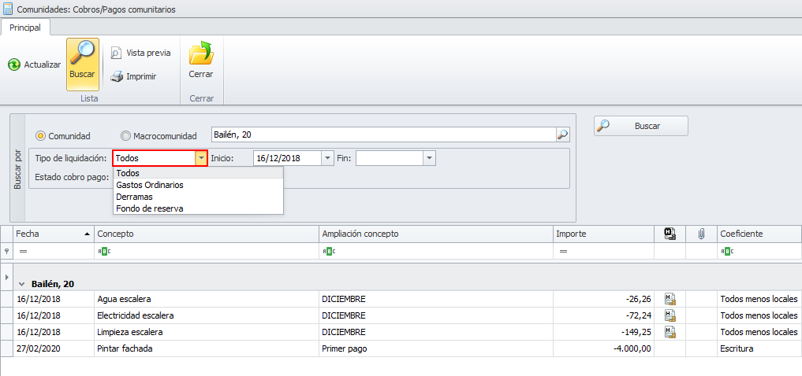
Task: Select the Electricidad escalera cell
Action: click(x=206, y=315)
